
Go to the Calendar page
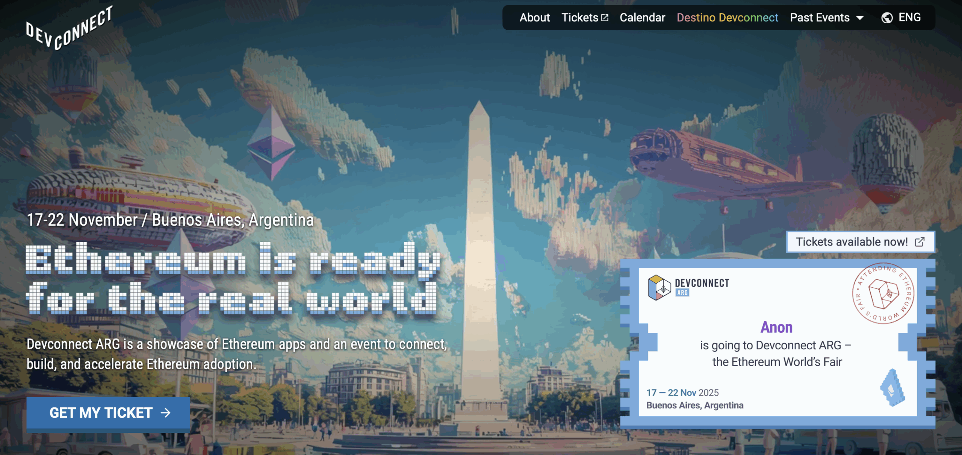[x=642, y=18]
